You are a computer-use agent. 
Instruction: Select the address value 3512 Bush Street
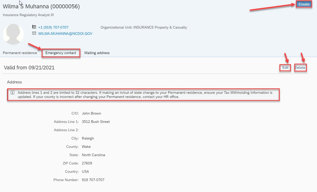point(96,122)
